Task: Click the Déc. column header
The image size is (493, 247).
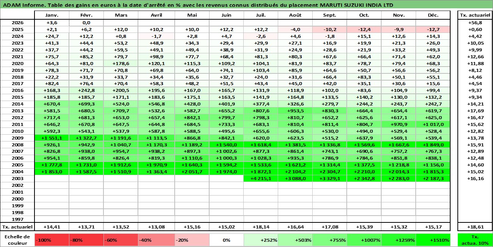Action: coord(433,15)
